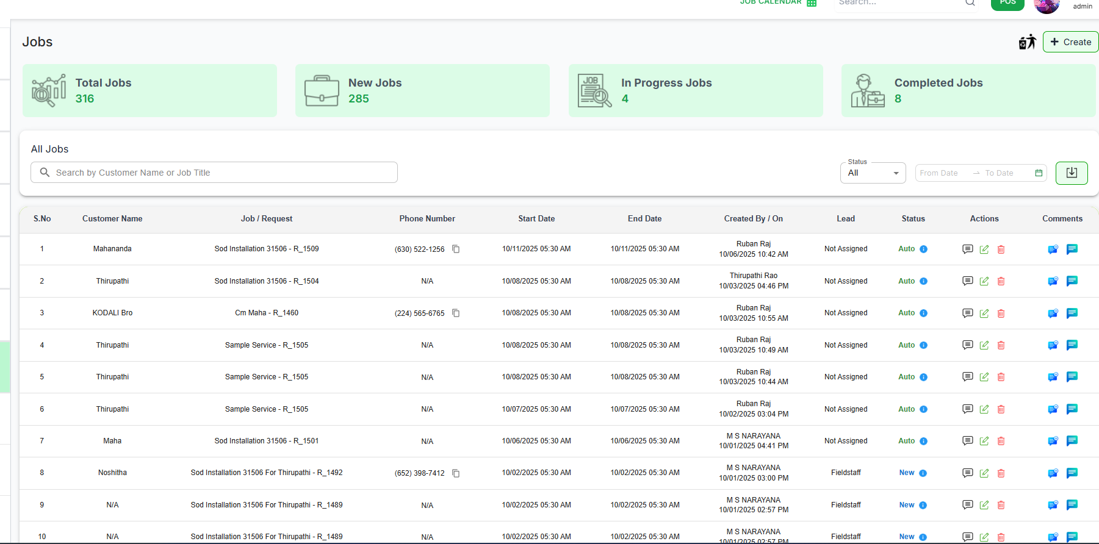The image size is (1099, 544).
Task: Edit row 9 job R_1489
Action: click(x=984, y=505)
